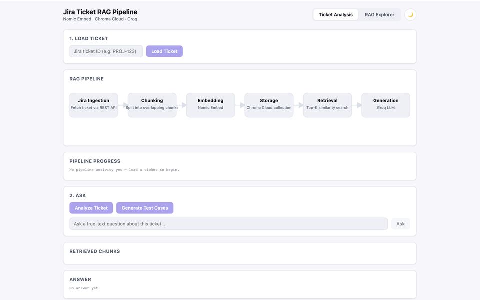This screenshot has height=300, width=480.
Task: Select the Retrieval pipeline step
Action: (327, 105)
